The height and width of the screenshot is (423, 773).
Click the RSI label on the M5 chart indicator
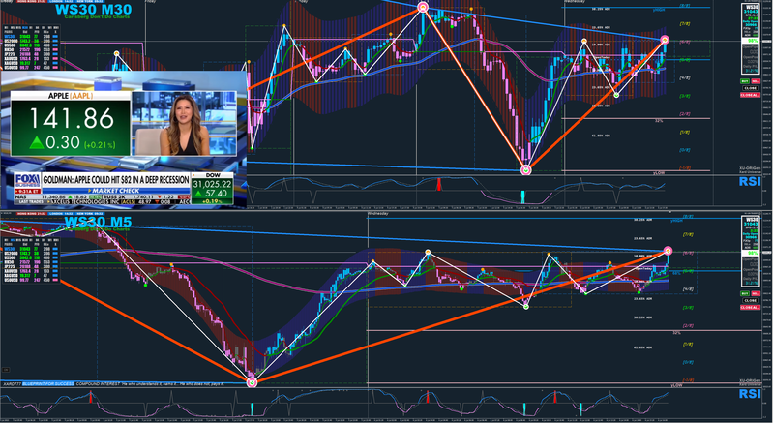point(750,394)
